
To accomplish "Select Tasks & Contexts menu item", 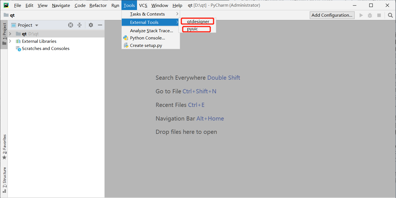I will [x=151, y=14].
